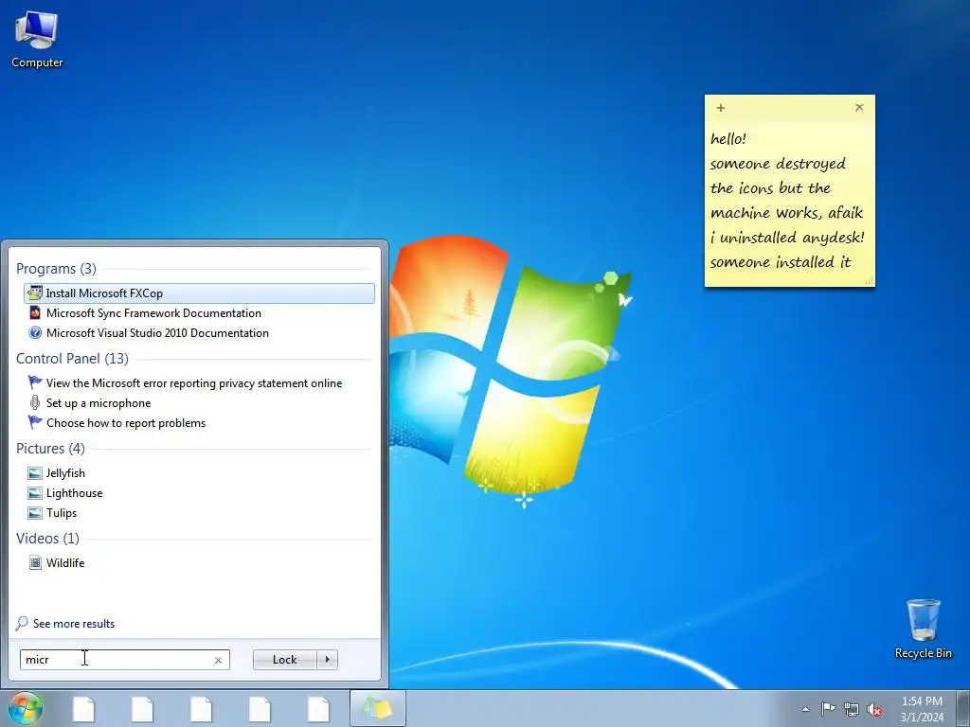Click the Tulips picture icon

35,513
